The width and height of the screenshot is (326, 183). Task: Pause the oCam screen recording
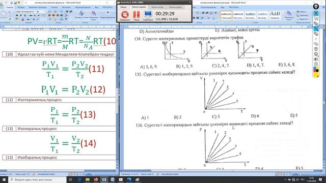137,16
